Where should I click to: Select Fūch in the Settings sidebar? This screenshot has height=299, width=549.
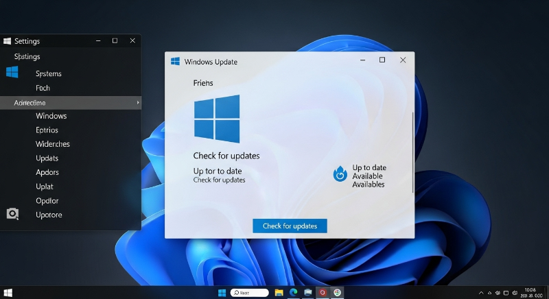coord(43,88)
